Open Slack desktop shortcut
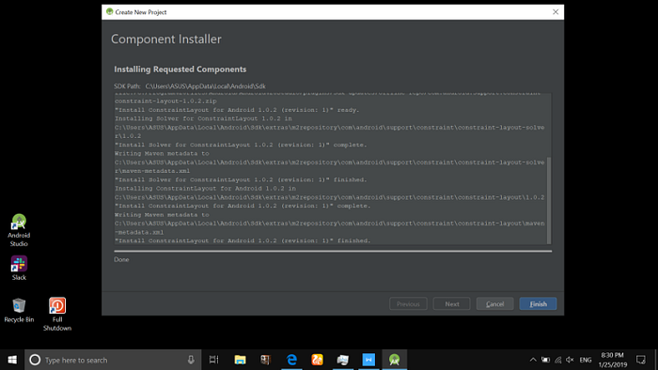 (x=19, y=269)
